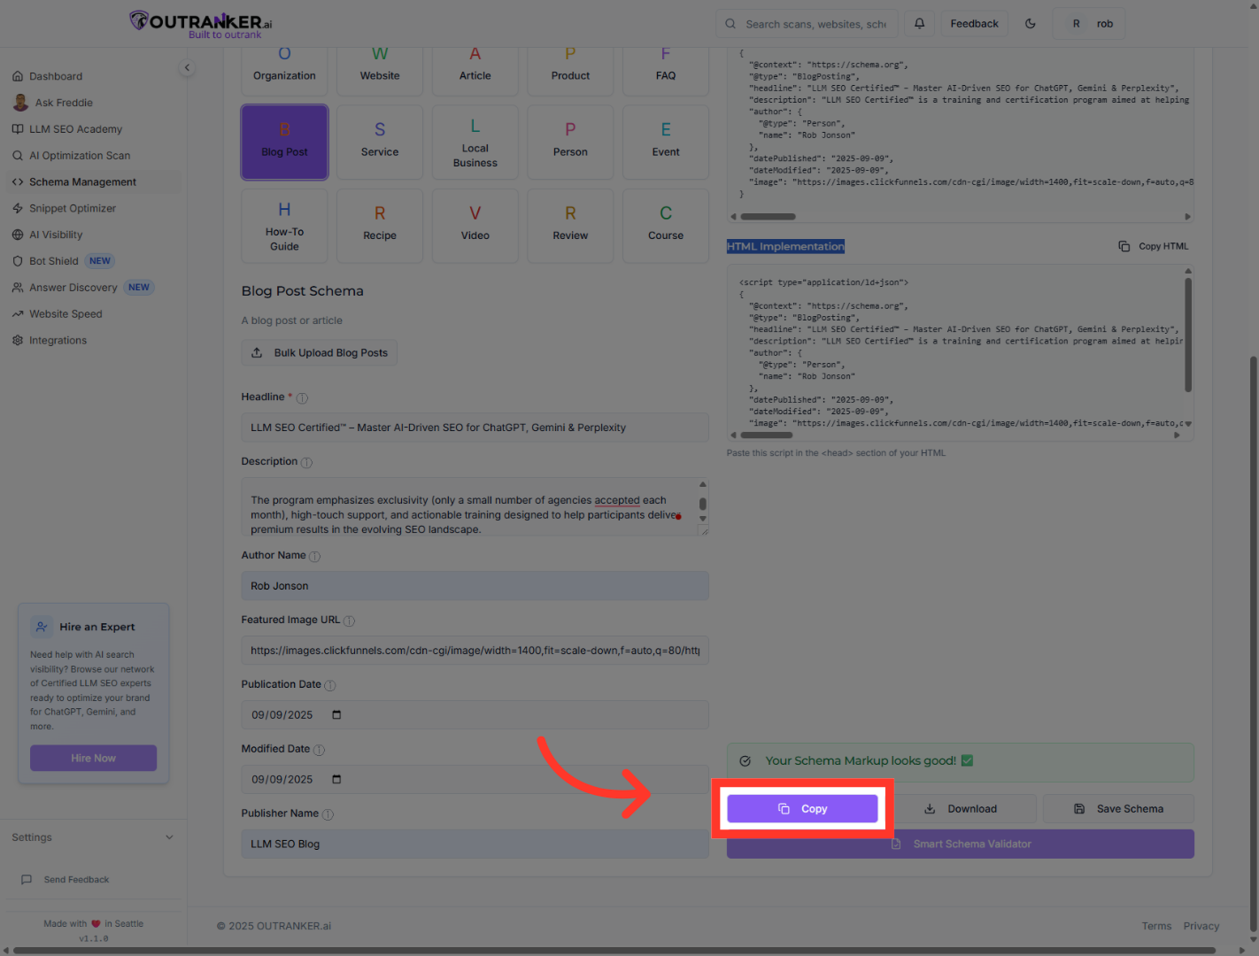Collapse the left sidebar with the chevron
This screenshot has width=1259, height=956.
pyautogui.click(x=187, y=67)
